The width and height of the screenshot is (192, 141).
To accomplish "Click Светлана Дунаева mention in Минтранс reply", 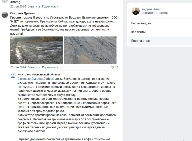I will (x=30, y=79).
